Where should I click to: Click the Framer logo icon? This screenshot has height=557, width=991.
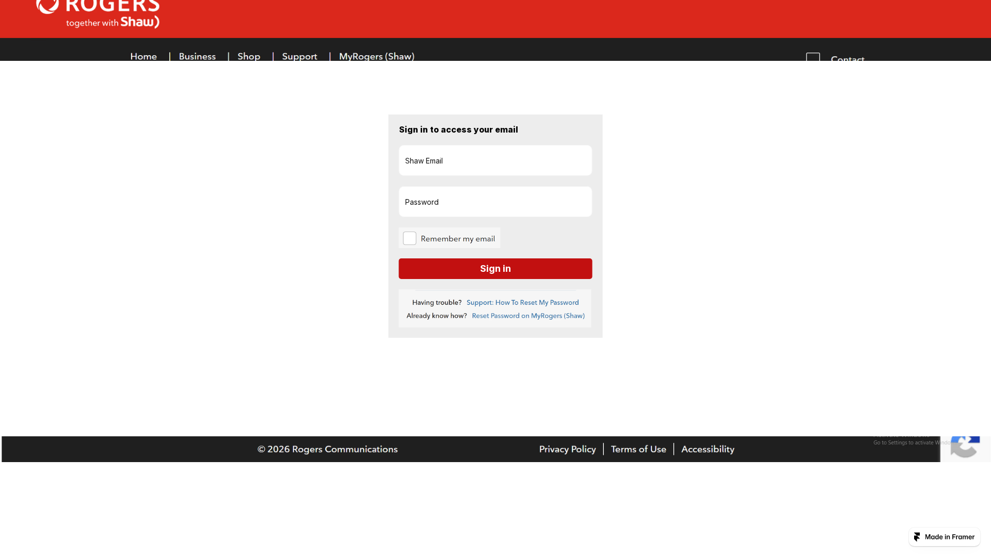coord(917,537)
